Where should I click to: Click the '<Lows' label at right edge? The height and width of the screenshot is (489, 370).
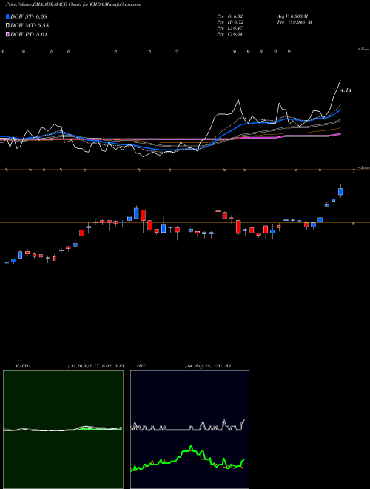(x=364, y=167)
